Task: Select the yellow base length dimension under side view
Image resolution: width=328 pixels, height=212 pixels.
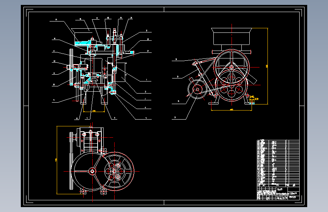Action: (x=232, y=109)
